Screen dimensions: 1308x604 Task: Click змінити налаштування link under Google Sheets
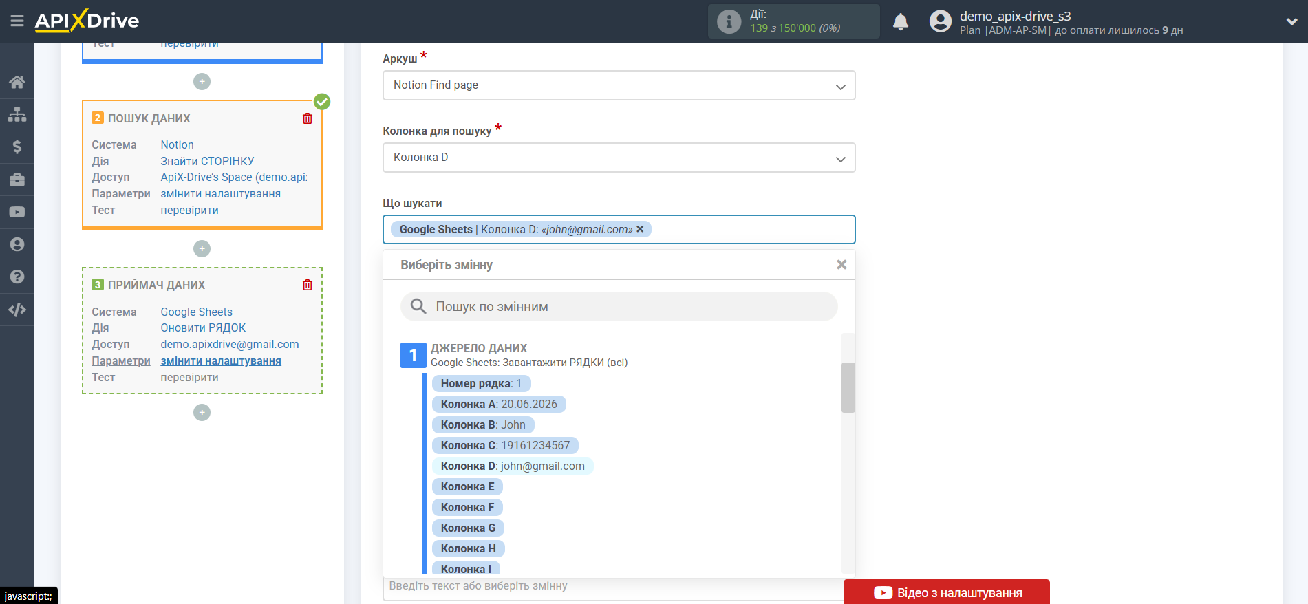[221, 360]
